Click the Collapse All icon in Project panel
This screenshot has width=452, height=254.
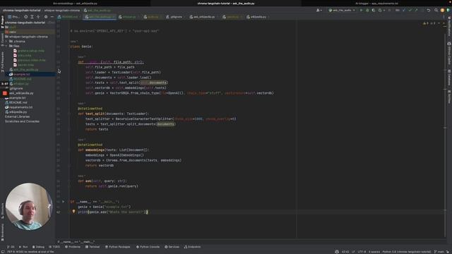[38, 17]
